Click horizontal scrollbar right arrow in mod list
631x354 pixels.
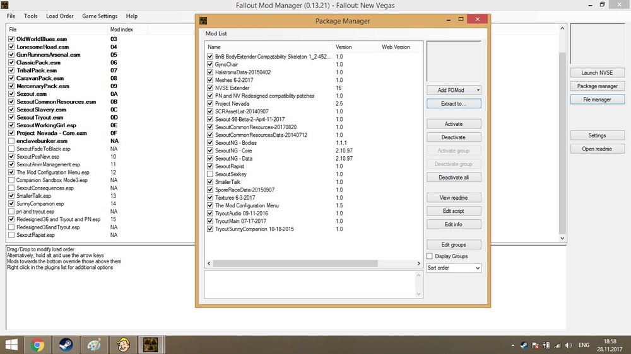pos(418,263)
